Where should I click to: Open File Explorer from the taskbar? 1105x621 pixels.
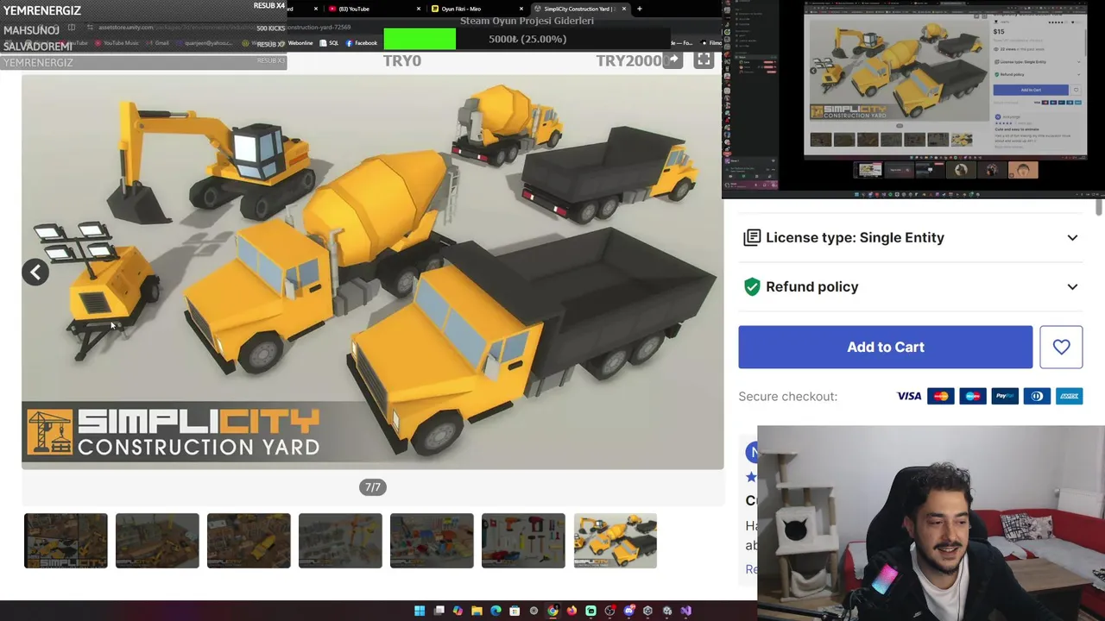(477, 611)
